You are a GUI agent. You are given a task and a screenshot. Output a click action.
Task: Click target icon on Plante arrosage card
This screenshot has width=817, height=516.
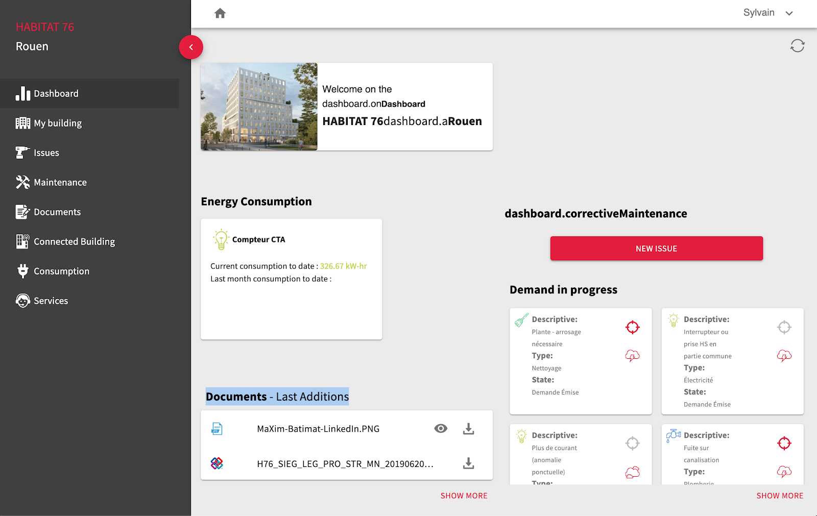(x=633, y=327)
